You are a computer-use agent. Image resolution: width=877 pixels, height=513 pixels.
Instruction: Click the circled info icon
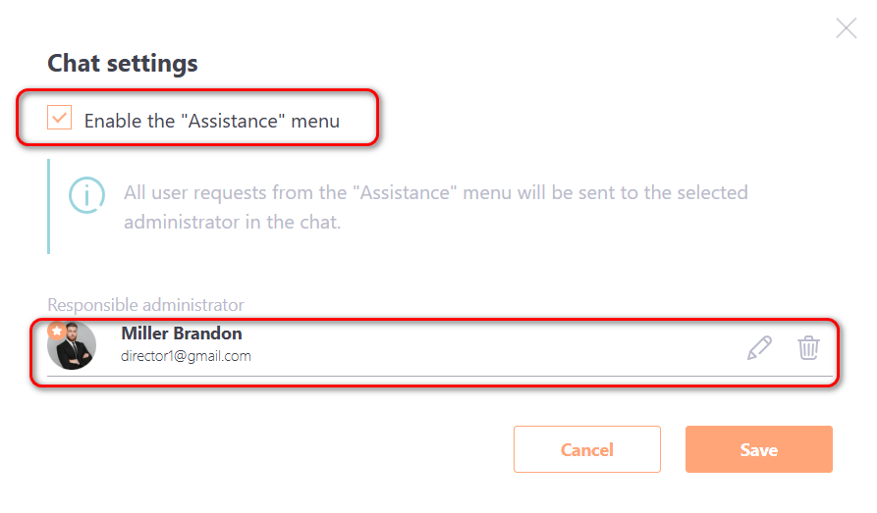(86, 194)
